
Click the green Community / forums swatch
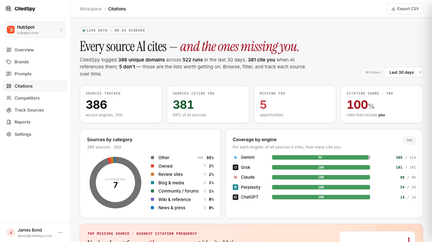(x=152, y=191)
